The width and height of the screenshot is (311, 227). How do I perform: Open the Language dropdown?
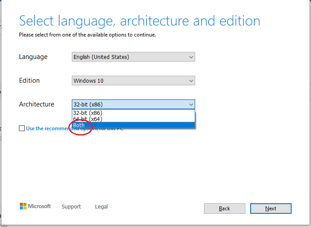[133, 57]
